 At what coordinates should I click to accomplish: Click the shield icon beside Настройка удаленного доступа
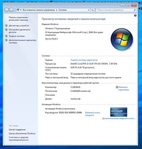(6, 29)
